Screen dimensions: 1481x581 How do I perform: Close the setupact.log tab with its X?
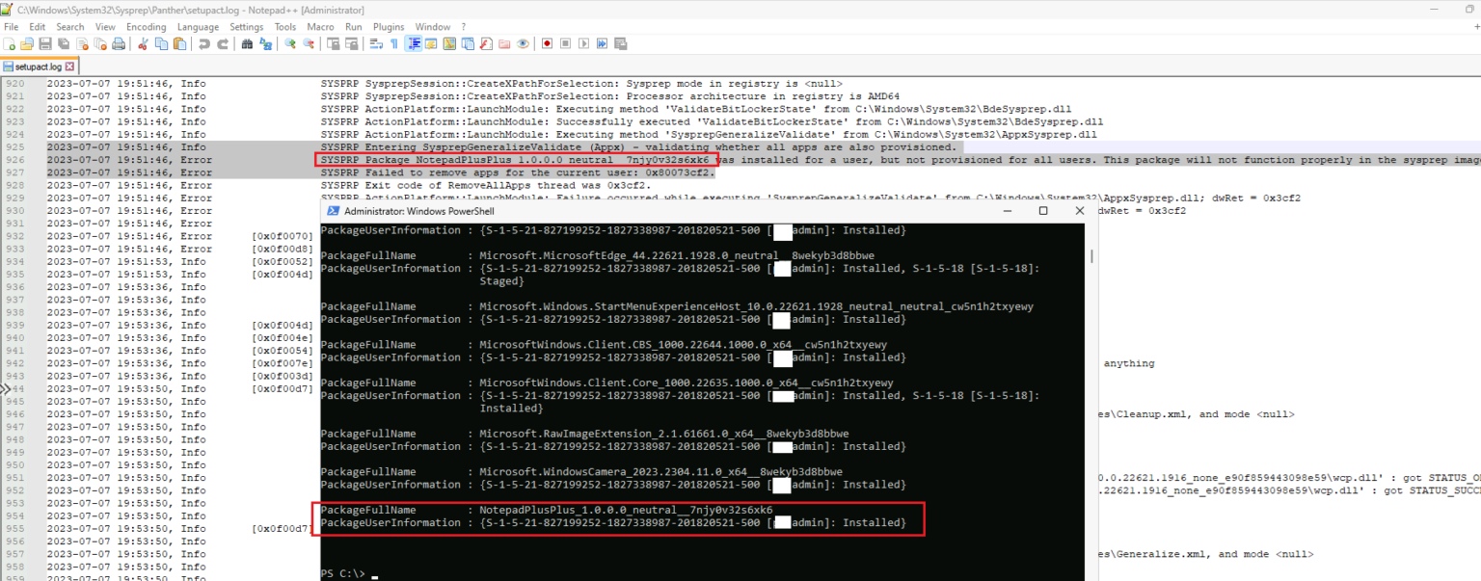[69, 66]
